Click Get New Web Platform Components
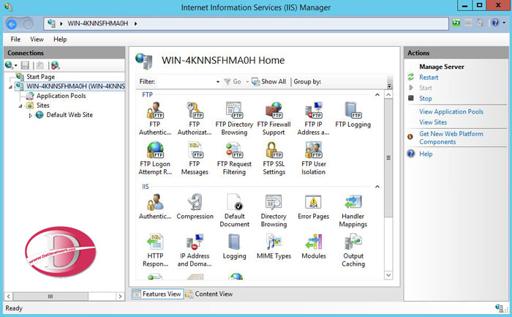The image size is (512, 317). [451, 138]
